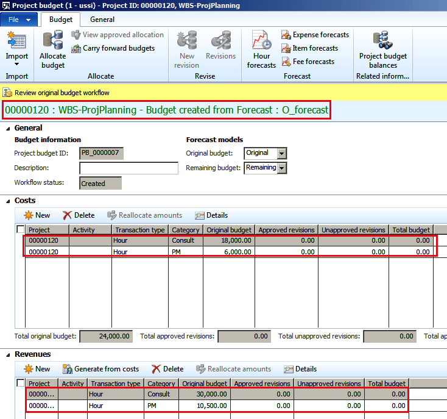Open the Original budget dropdown

tap(281, 153)
